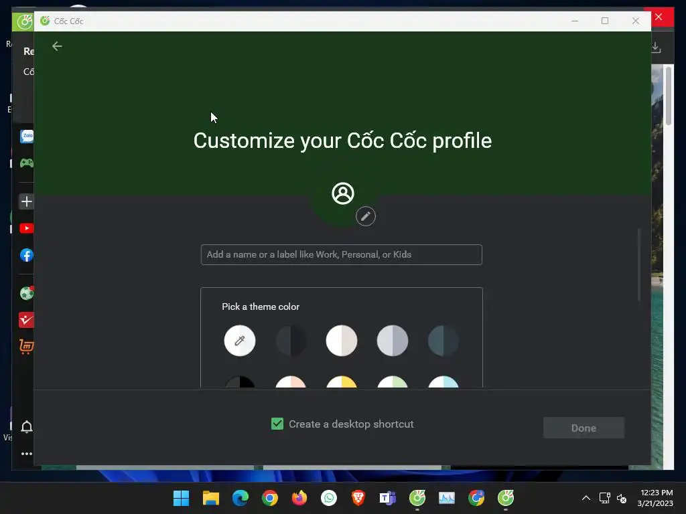The width and height of the screenshot is (686, 514).
Task: Click the background window's vertical scrollbar
Action: 669,95
